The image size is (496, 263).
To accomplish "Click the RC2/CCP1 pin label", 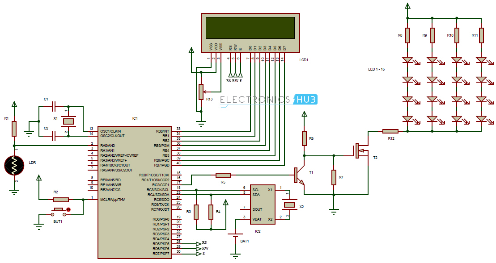I will pos(161,185).
